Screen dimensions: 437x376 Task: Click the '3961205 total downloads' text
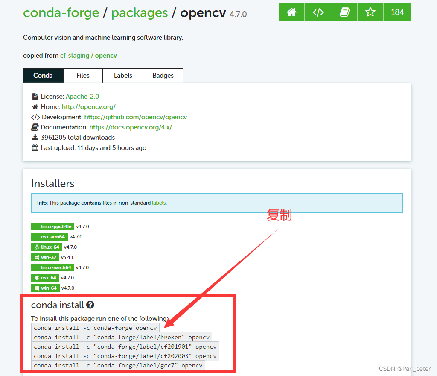[78, 138]
